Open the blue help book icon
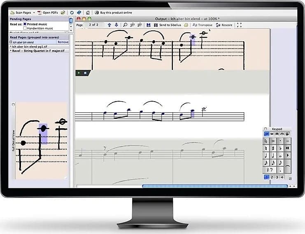Viewport: 305px width, 234px height. pos(79,13)
